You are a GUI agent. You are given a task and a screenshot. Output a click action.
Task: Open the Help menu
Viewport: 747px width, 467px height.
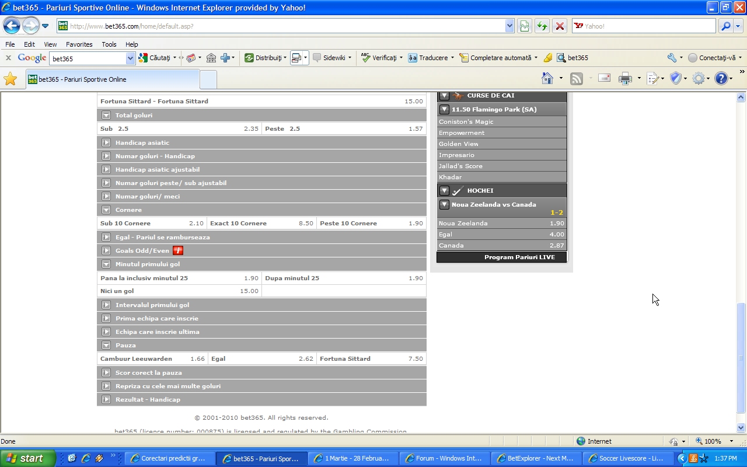[x=132, y=44]
